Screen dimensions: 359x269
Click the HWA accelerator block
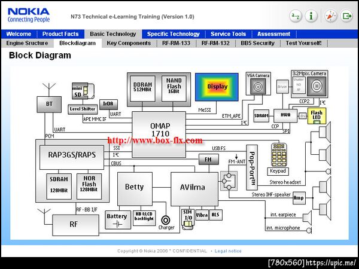(285, 116)
